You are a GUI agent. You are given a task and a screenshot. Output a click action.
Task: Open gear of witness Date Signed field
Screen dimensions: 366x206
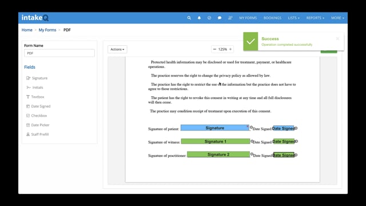296,141
